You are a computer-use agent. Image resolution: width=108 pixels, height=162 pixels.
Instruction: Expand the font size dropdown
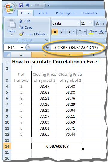[91, 23]
